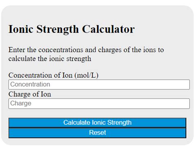Click '(mol/L)' unit text in concentration label
The height and width of the screenshot is (149, 194).
(x=86, y=75)
